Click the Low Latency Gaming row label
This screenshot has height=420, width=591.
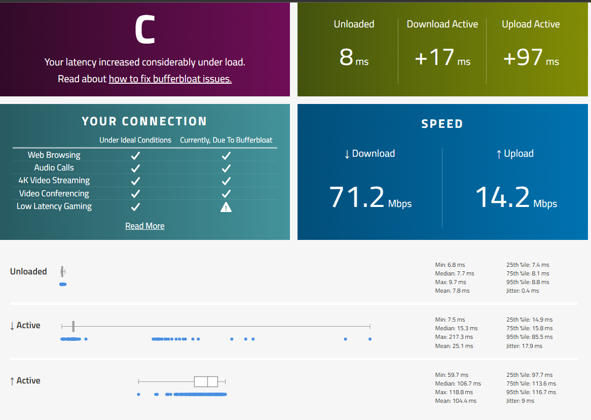pos(54,206)
